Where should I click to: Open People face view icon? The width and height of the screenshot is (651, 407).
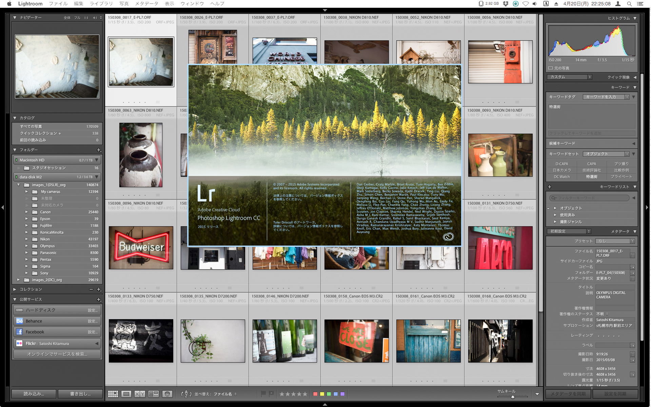pyautogui.click(x=167, y=394)
